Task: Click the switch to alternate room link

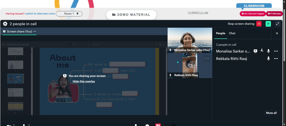Action: click(40, 14)
